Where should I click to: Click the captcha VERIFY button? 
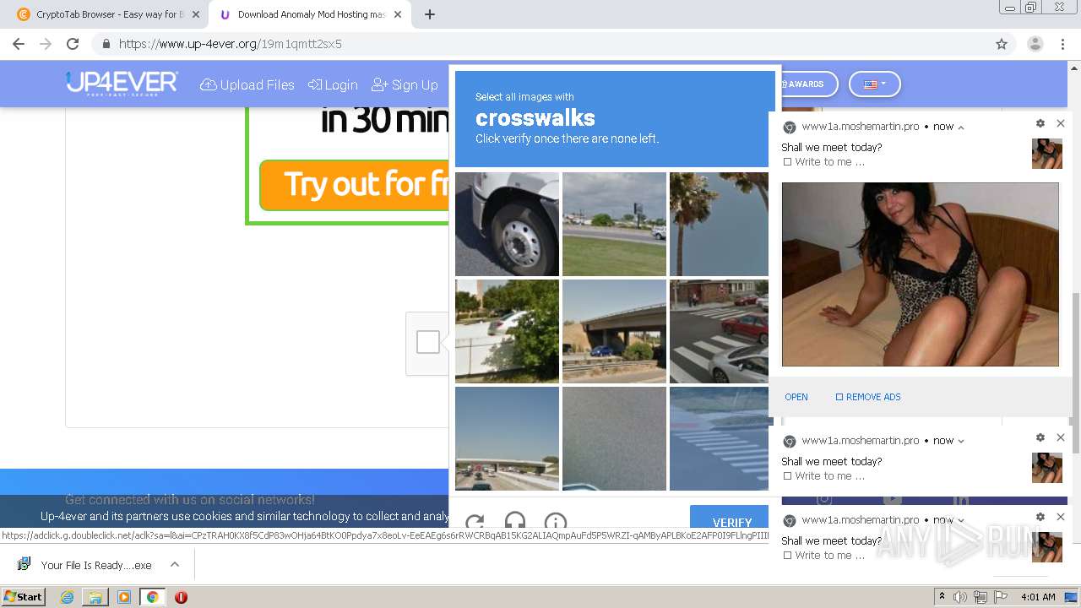pyautogui.click(x=731, y=518)
